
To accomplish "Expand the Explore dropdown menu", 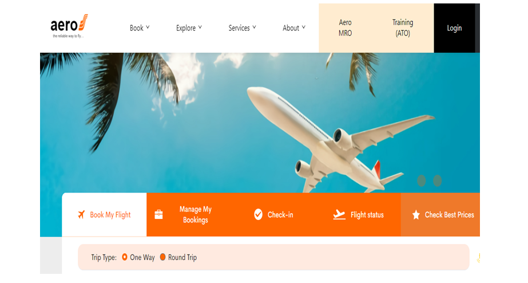I will [x=189, y=28].
